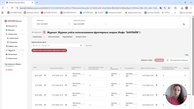Collapse the Справочники sidebar section
This screenshot has height=109, width=194.
pyautogui.click(x=15, y=34)
